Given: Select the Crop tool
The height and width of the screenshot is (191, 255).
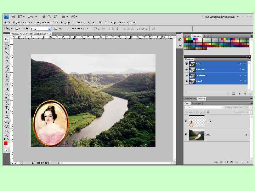Looking at the screenshot, I should [x=6, y=57].
